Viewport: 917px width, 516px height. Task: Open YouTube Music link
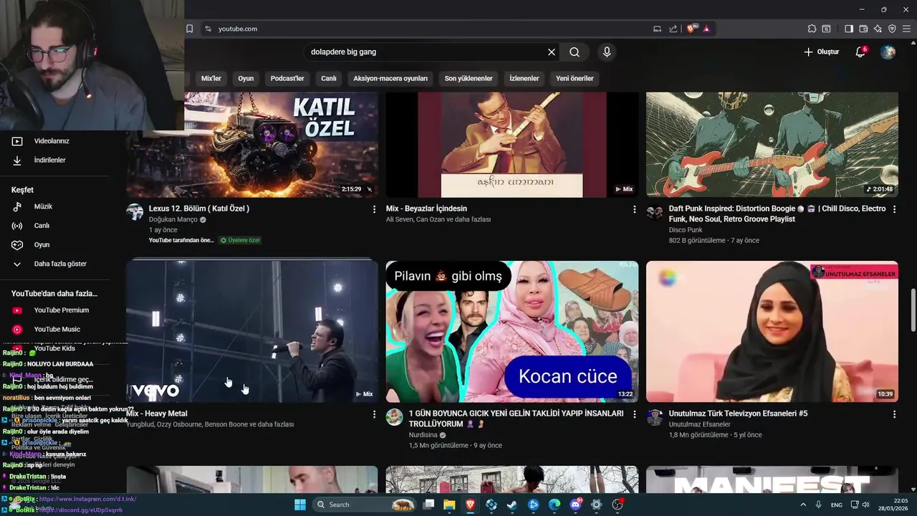57,330
